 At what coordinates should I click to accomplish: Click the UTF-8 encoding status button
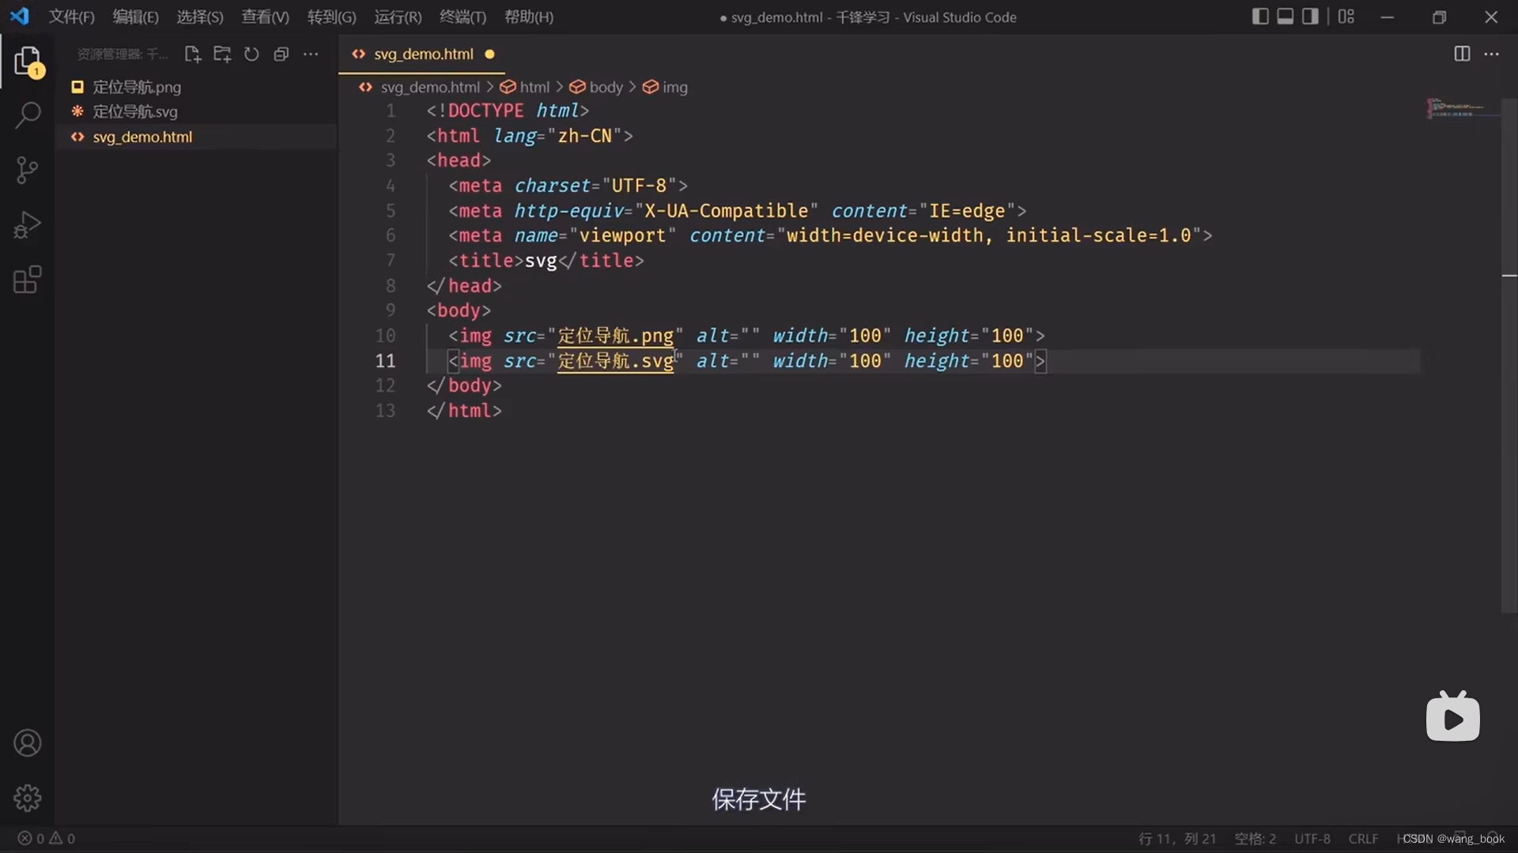click(x=1312, y=839)
